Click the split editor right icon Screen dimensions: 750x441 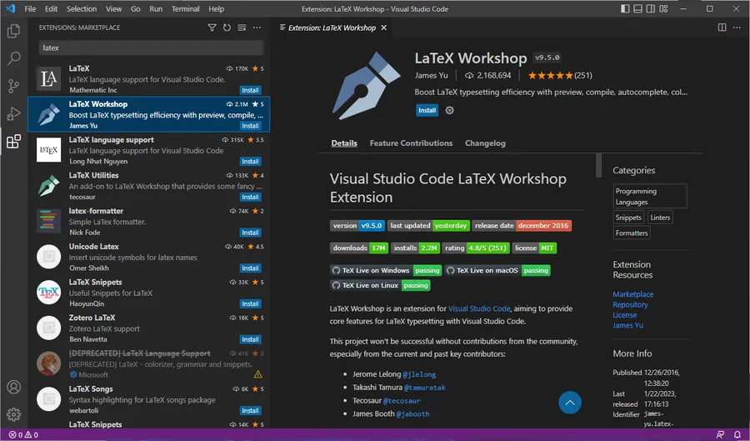pyautogui.click(x=722, y=28)
